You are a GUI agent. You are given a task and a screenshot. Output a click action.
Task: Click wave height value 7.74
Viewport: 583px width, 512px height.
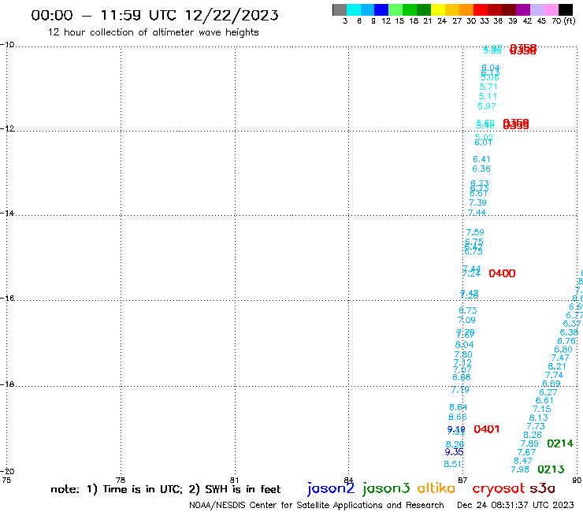555,375
